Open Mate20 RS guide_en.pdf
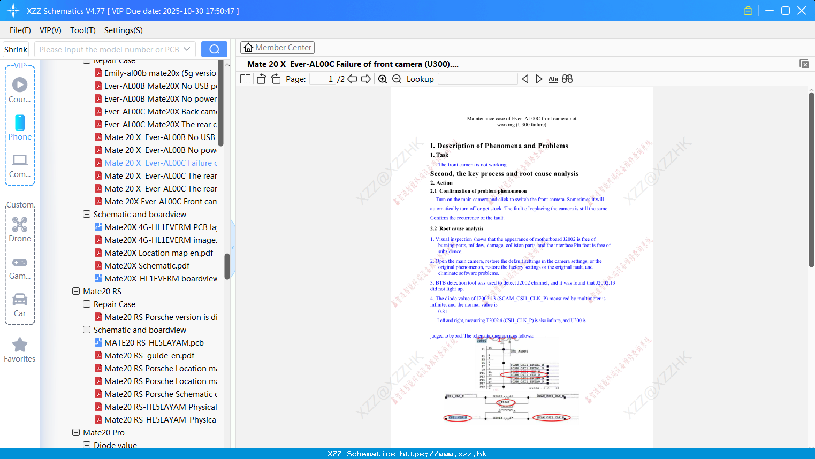This screenshot has height=459, width=815. (x=144, y=356)
